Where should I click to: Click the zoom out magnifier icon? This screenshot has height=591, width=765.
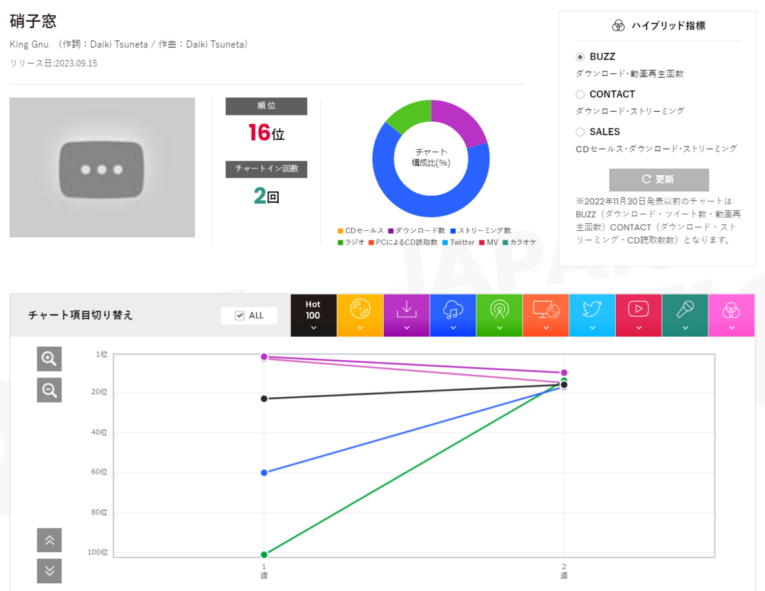(x=49, y=390)
